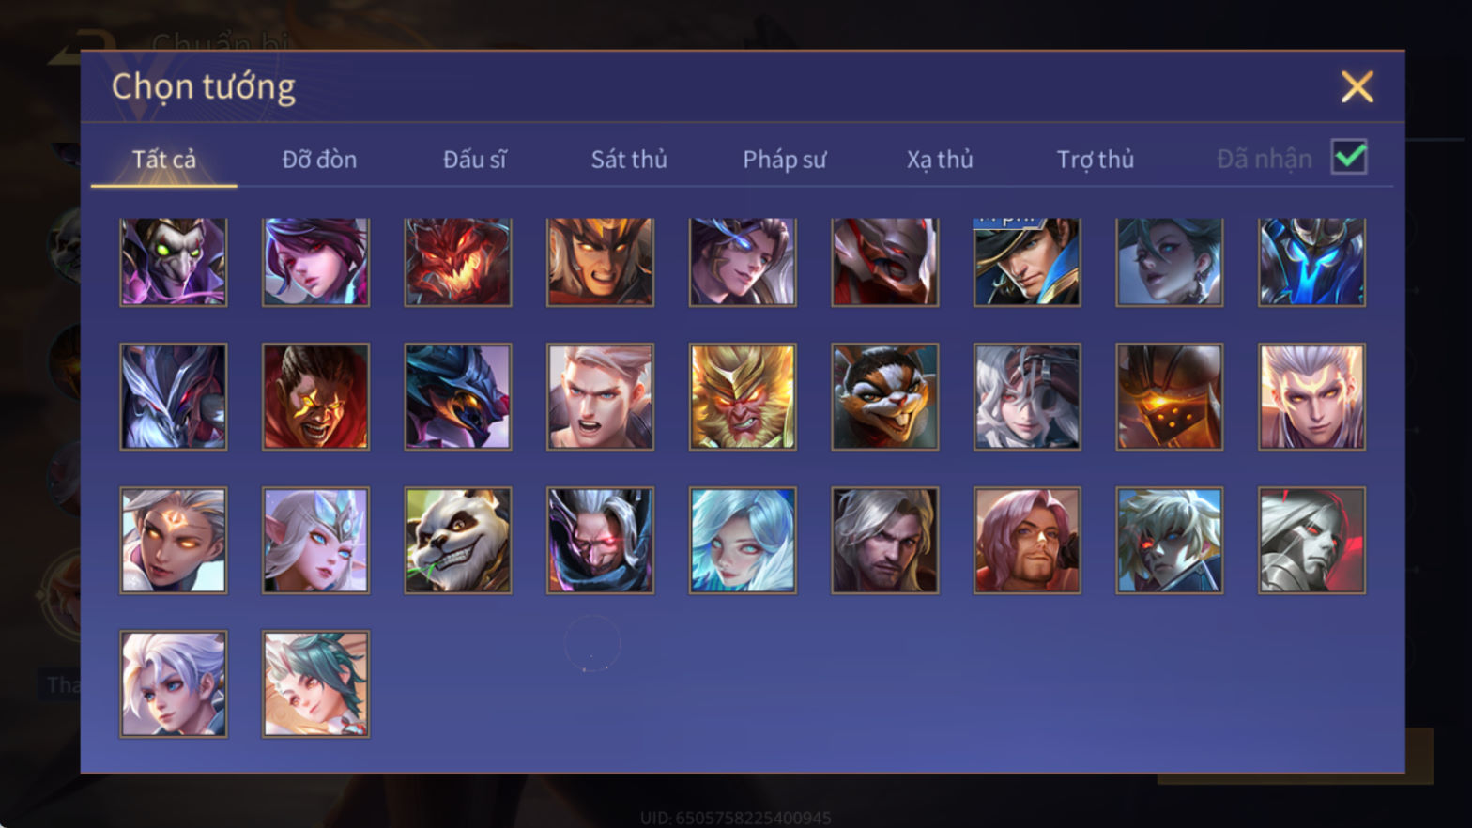Pick the elf hero with crystal crown
1472x828 pixels.
(x=315, y=540)
